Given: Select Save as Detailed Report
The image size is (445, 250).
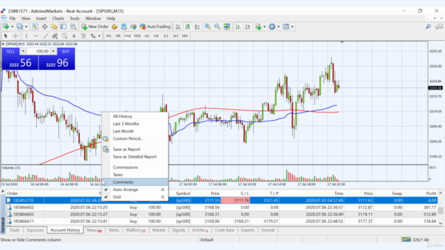Looking at the screenshot, I should click(x=135, y=157).
